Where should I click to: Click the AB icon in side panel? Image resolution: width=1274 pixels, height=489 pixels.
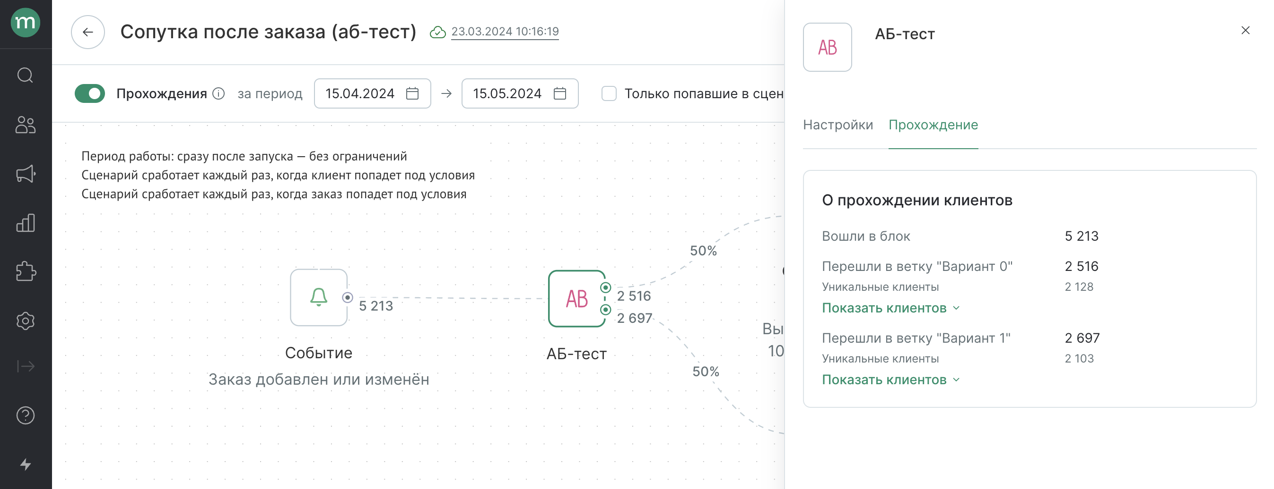click(828, 47)
